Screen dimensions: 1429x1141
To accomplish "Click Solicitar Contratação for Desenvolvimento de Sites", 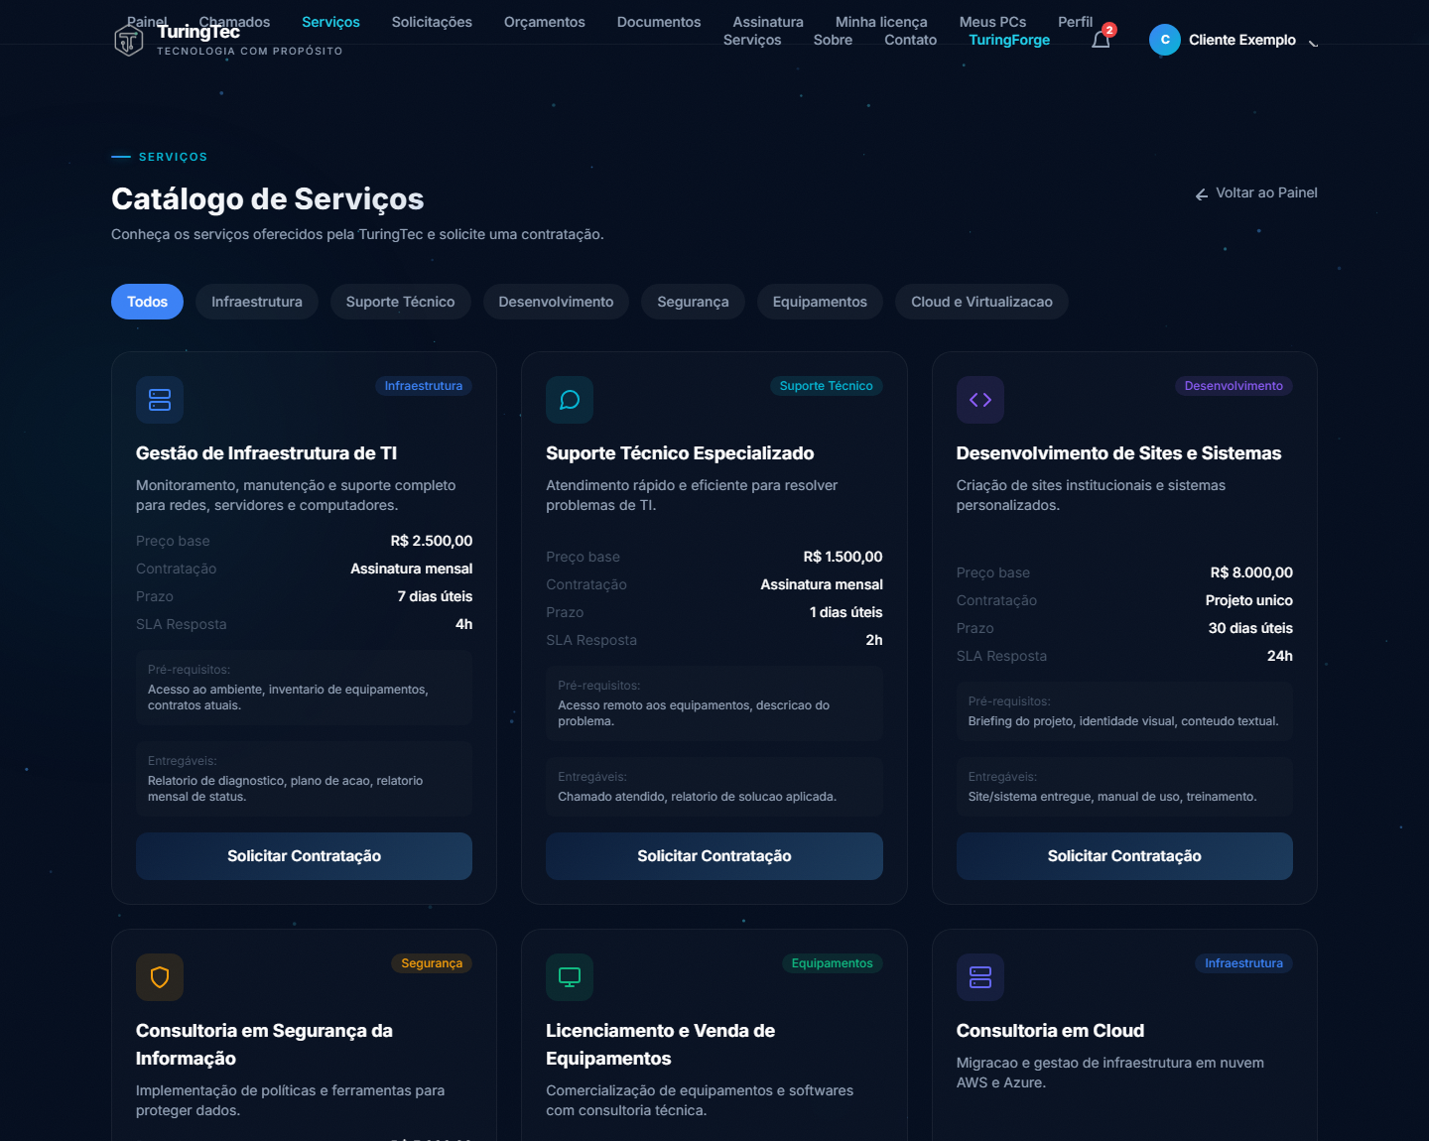I will 1124,856.
